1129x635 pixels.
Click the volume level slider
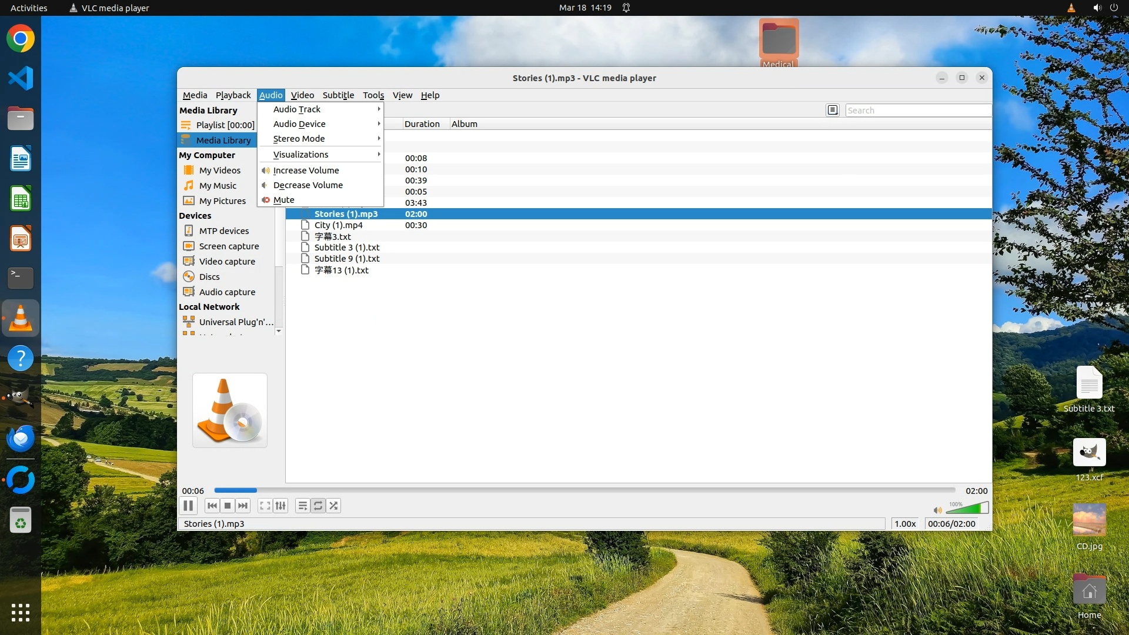coord(967,509)
